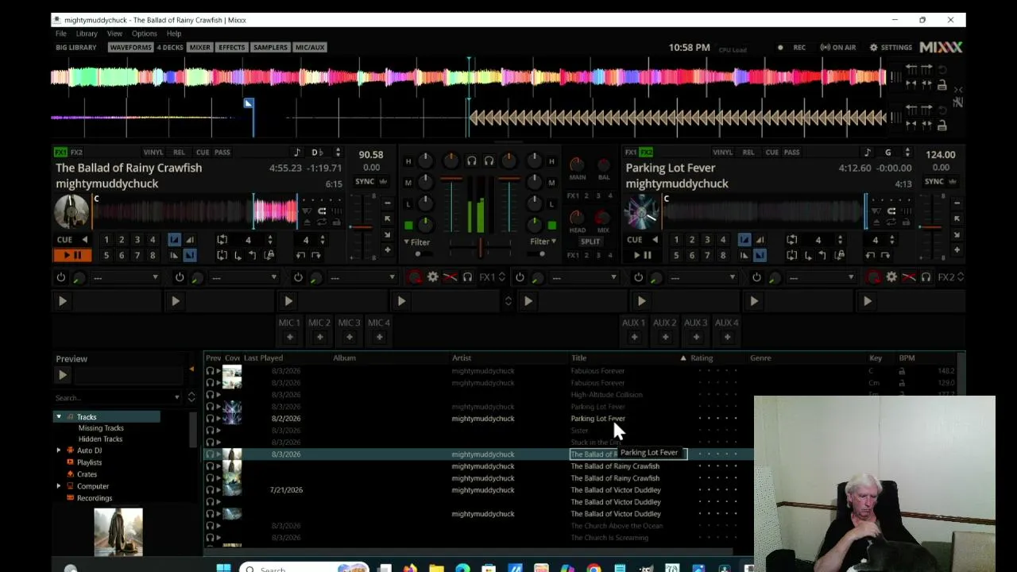
Task: Toggle keylock music note on deck 2
Action: [x=868, y=153]
